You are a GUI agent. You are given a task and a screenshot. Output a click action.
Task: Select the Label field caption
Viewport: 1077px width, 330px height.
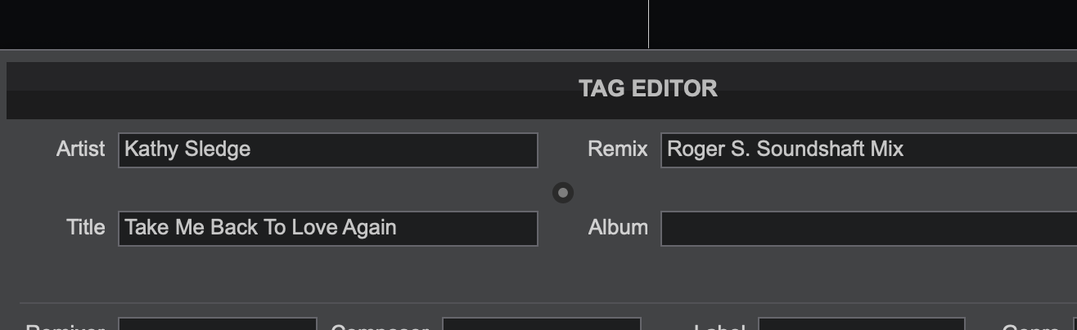click(x=719, y=327)
